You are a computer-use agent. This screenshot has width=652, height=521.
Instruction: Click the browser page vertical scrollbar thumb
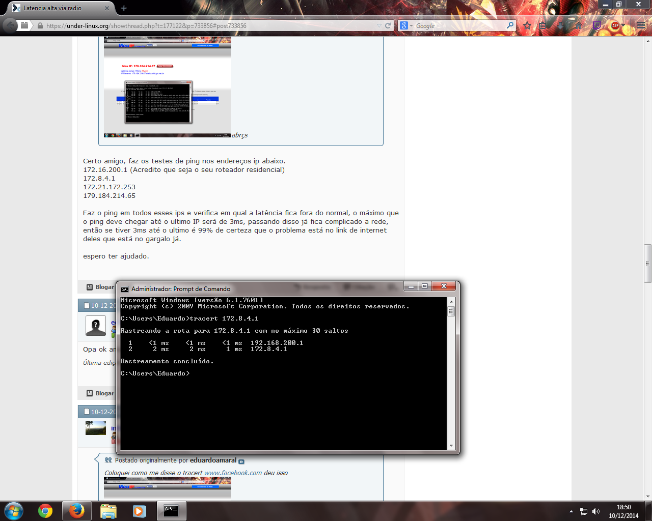(x=648, y=264)
